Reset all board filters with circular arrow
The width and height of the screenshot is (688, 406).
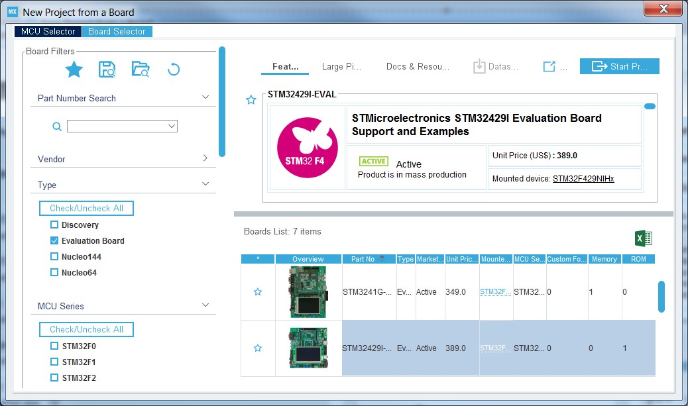pos(174,70)
